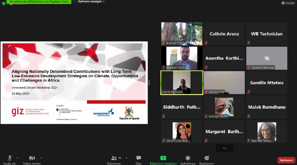This screenshot has height=165, width=297.
Task: Select Stephan Hoch's video tile
Action: [x=182, y=58]
